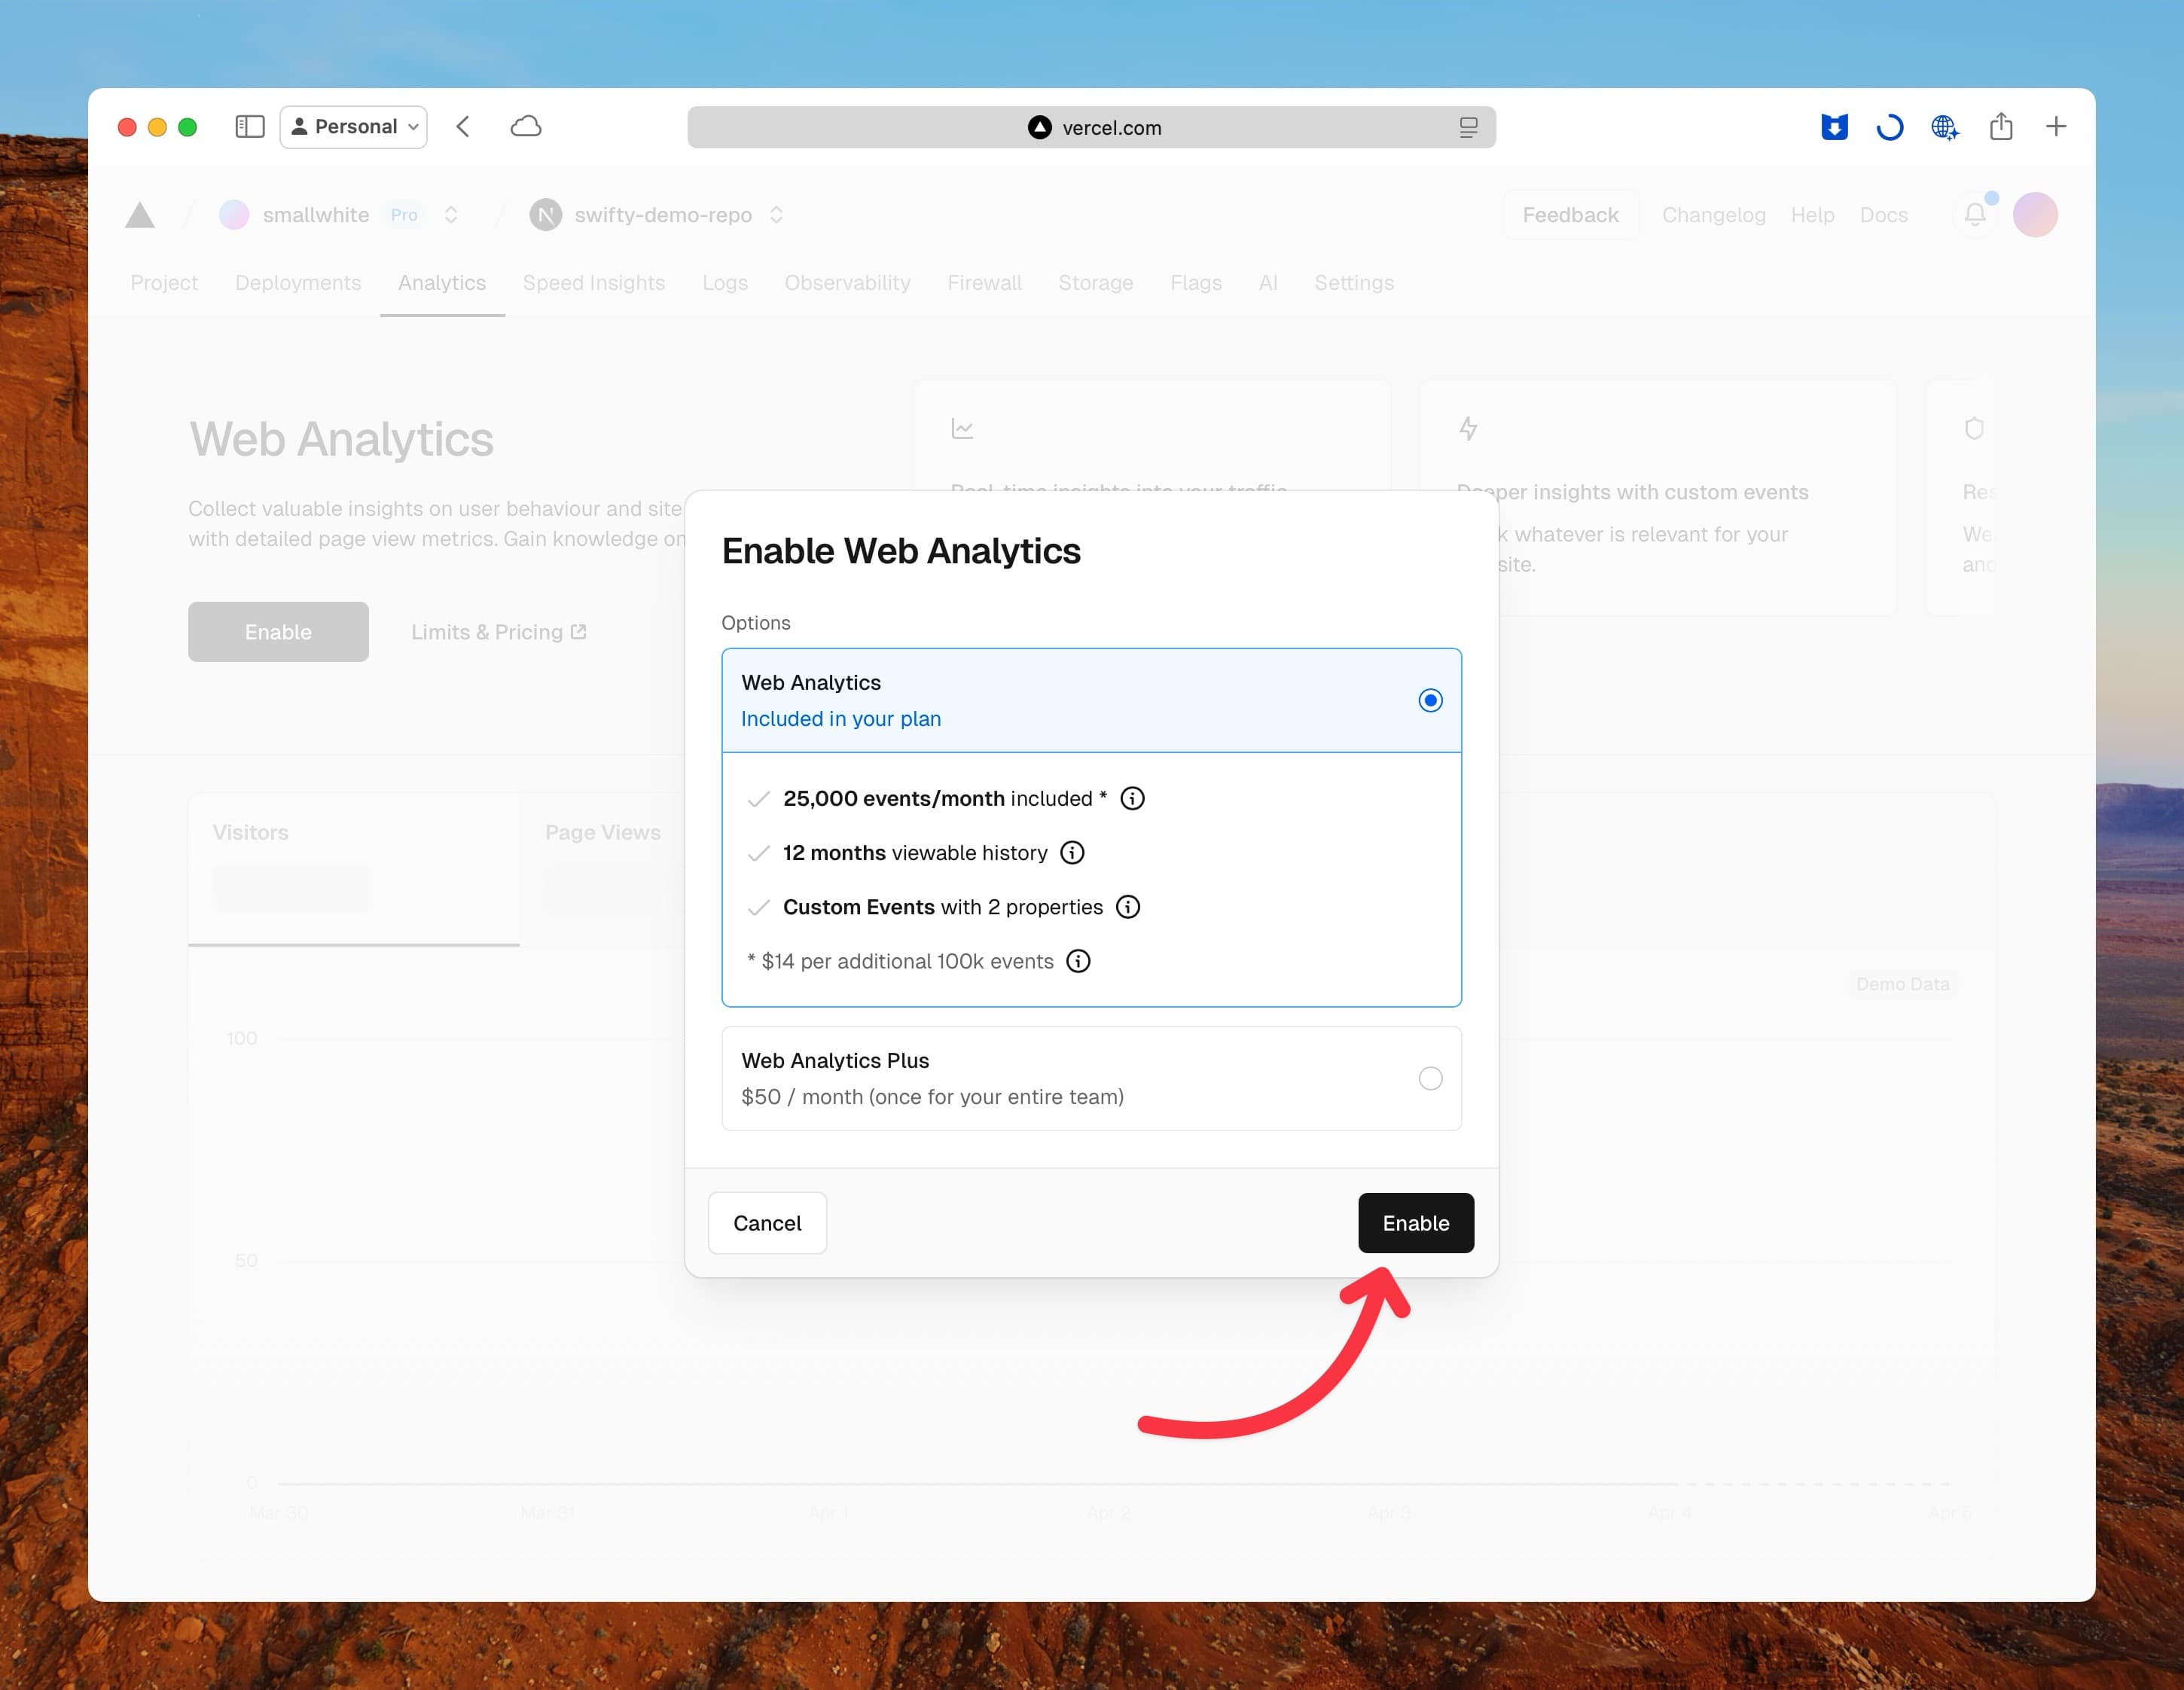The image size is (2184, 1690).
Task: Switch to the Firewall tab
Action: pyautogui.click(x=984, y=283)
